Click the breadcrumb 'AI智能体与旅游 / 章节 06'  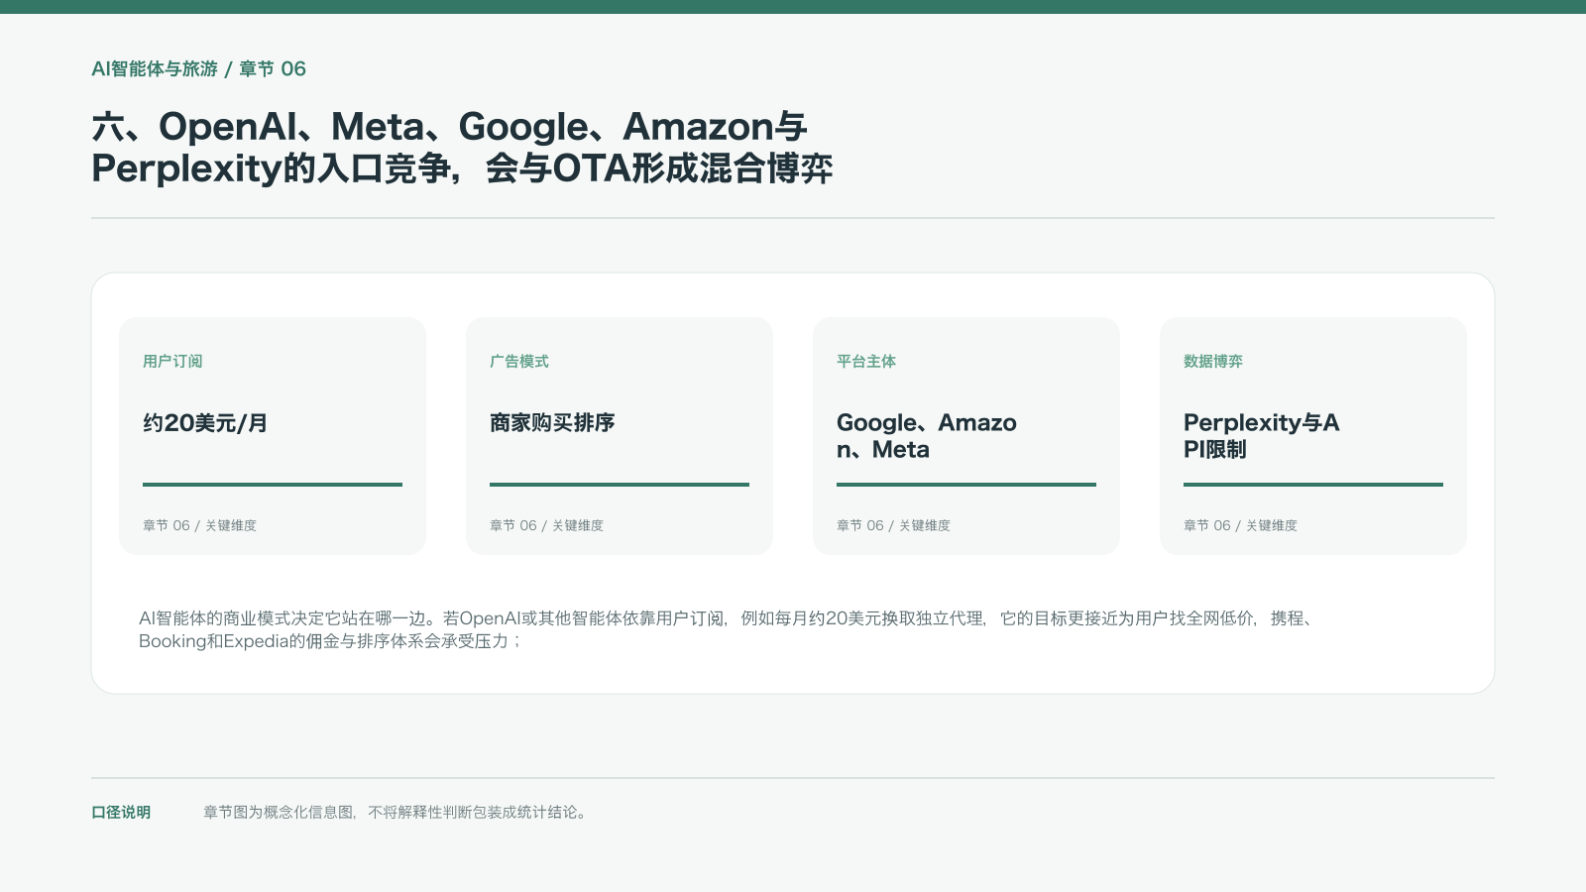pos(198,68)
